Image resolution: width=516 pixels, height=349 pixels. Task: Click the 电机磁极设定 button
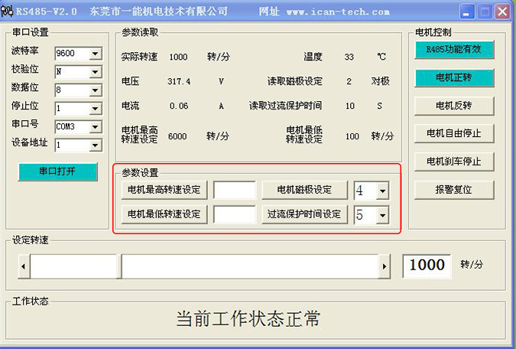coord(304,190)
